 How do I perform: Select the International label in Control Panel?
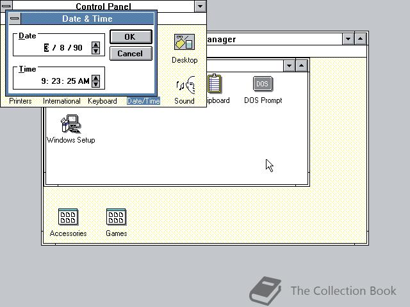(61, 101)
